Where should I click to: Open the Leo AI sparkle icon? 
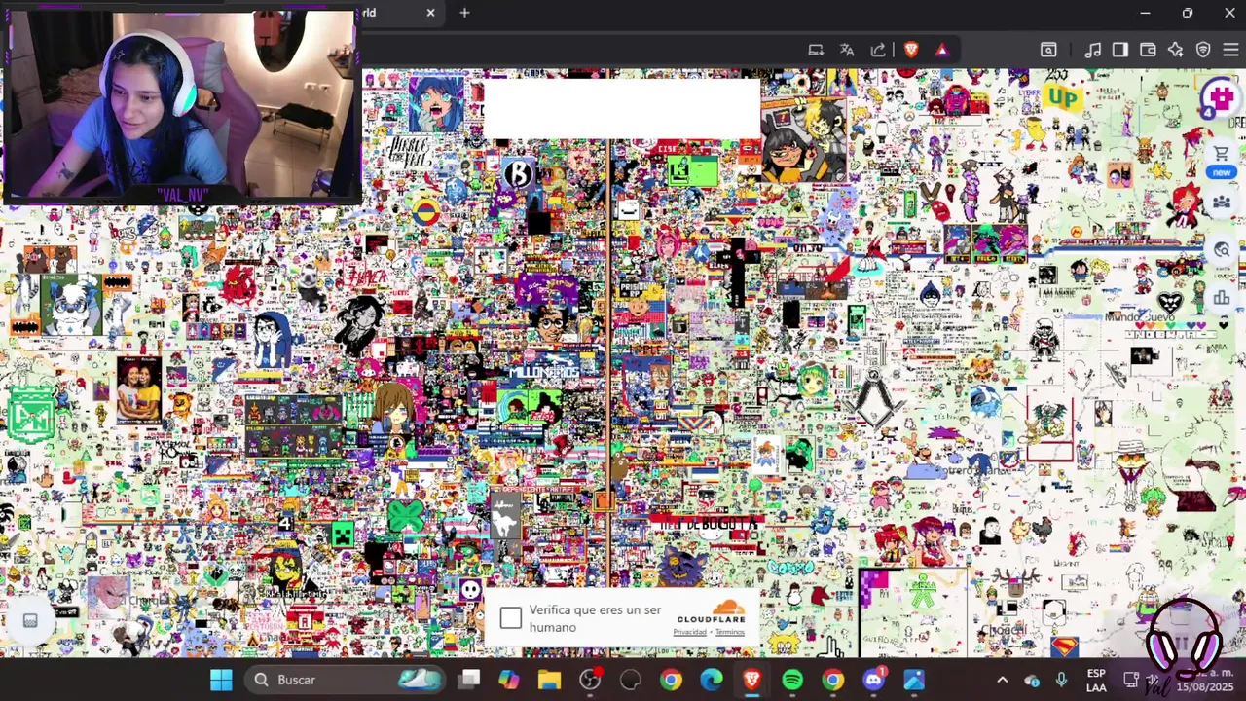point(1176,50)
